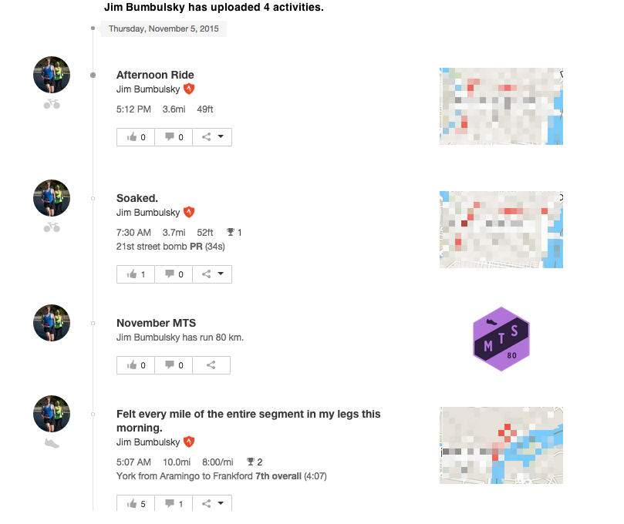Click 21st street bomb segment link

(x=152, y=247)
